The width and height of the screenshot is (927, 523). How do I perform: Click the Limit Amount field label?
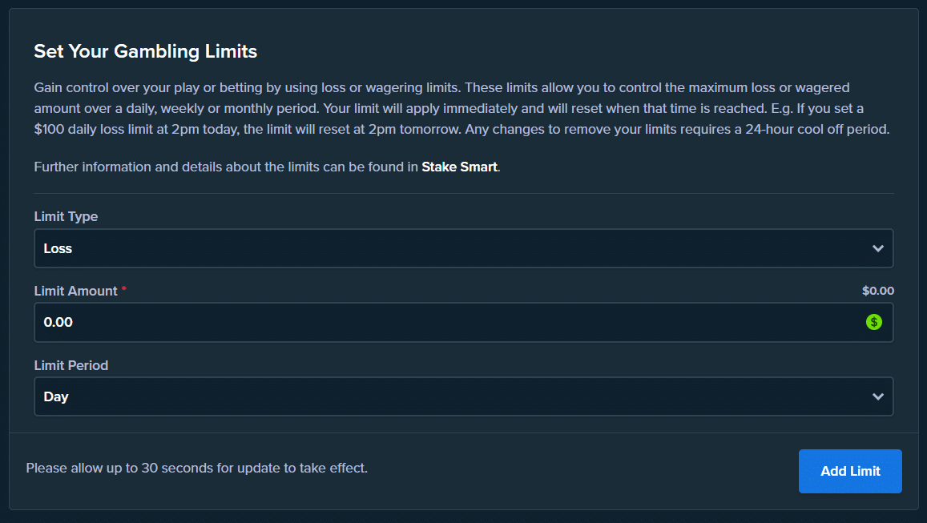point(75,291)
